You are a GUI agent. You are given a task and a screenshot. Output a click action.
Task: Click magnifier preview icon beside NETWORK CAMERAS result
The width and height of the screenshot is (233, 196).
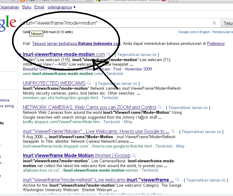[x=159, y=107]
